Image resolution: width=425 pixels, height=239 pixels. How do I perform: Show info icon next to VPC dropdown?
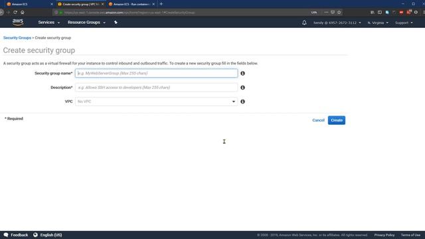click(242, 102)
